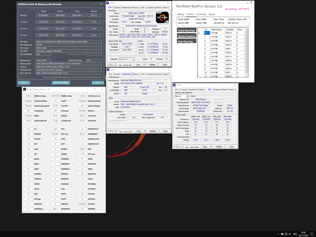Click BIOS Date 07/23/2018 field
316x237 pixels.
tap(145, 108)
